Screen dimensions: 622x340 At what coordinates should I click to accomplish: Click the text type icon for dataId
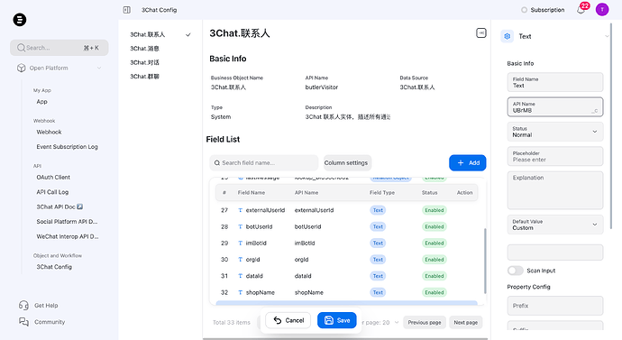point(240,276)
